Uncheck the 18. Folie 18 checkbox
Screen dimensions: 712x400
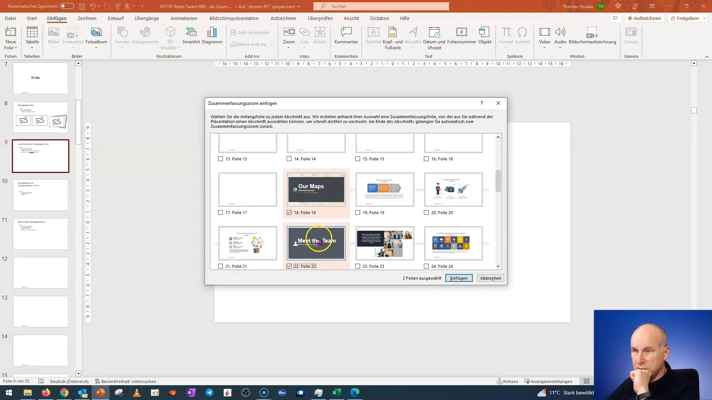pyautogui.click(x=289, y=212)
